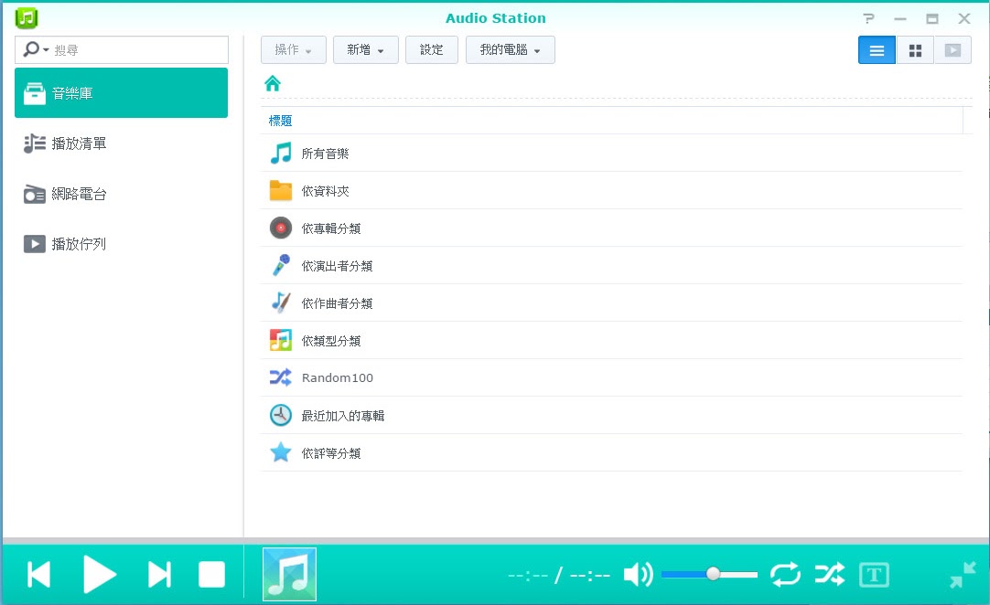Open the 依專輯分類 row text
The height and width of the screenshot is (605, 990).
[331, 228]
